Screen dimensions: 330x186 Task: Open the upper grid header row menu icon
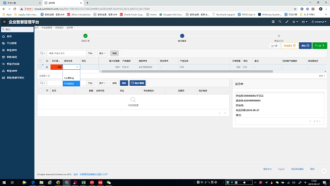47,61
